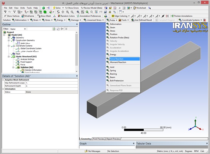Open the Strain dropdown in Solution toolbar
Image resolution: width=210 pixels, height=154 pixels.
click(35, 20)
